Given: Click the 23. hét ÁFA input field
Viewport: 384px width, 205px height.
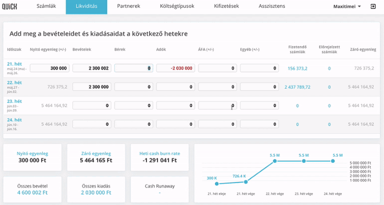Looking at the screenshot, I should (217, 105).
